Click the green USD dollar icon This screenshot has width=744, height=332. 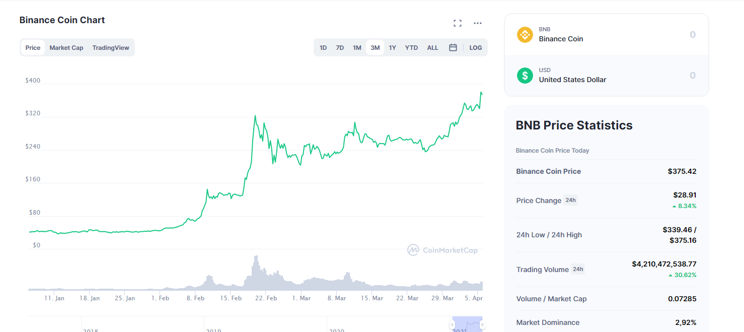[525, 76]
